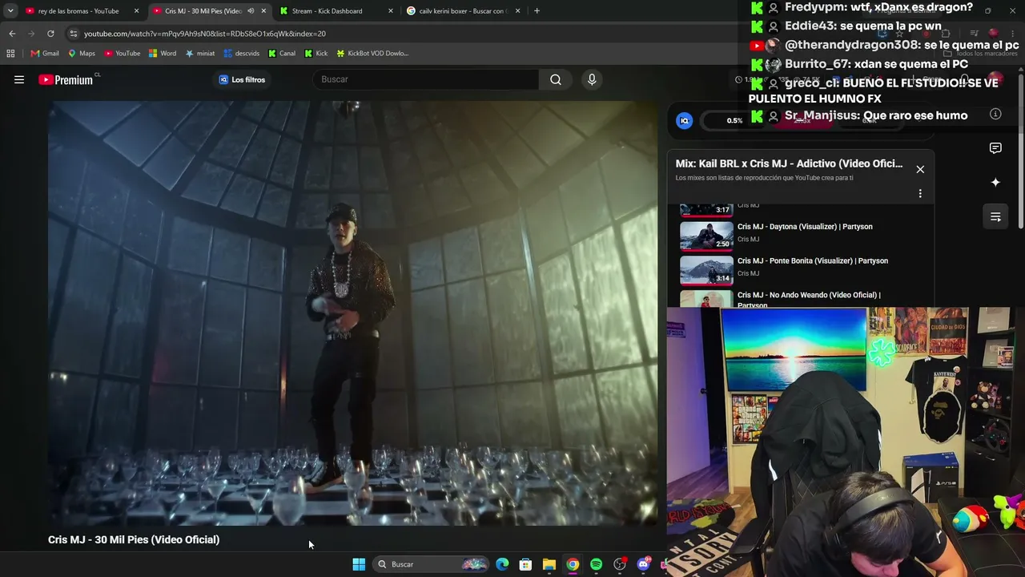Screen dimensions: 1025x577
Task: Click the page vertical scrollbar
Action: point(1021,151)
